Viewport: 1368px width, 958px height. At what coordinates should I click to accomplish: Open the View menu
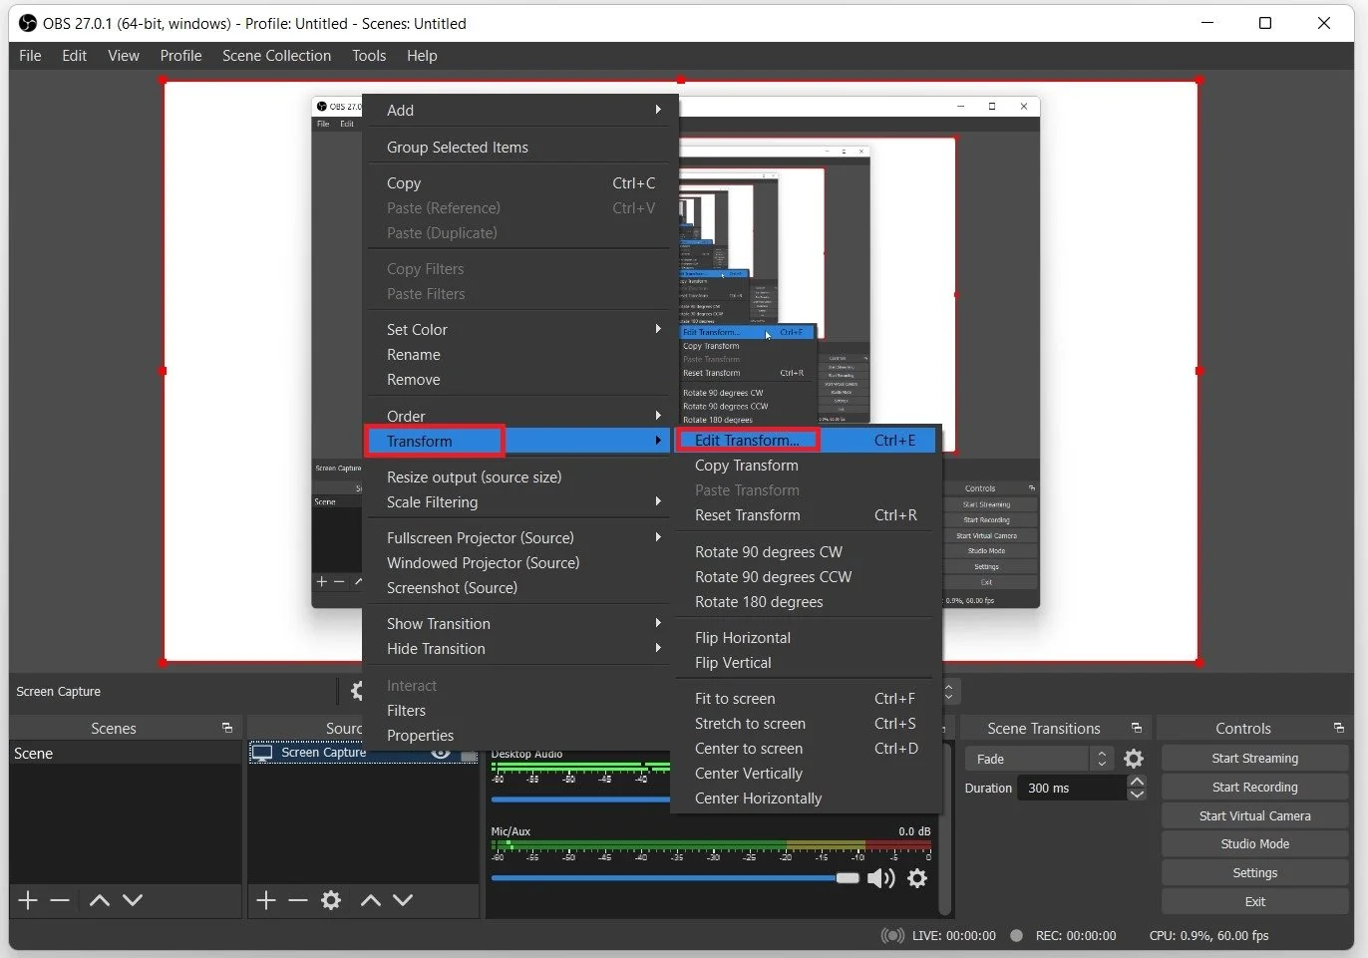[124, 56]
